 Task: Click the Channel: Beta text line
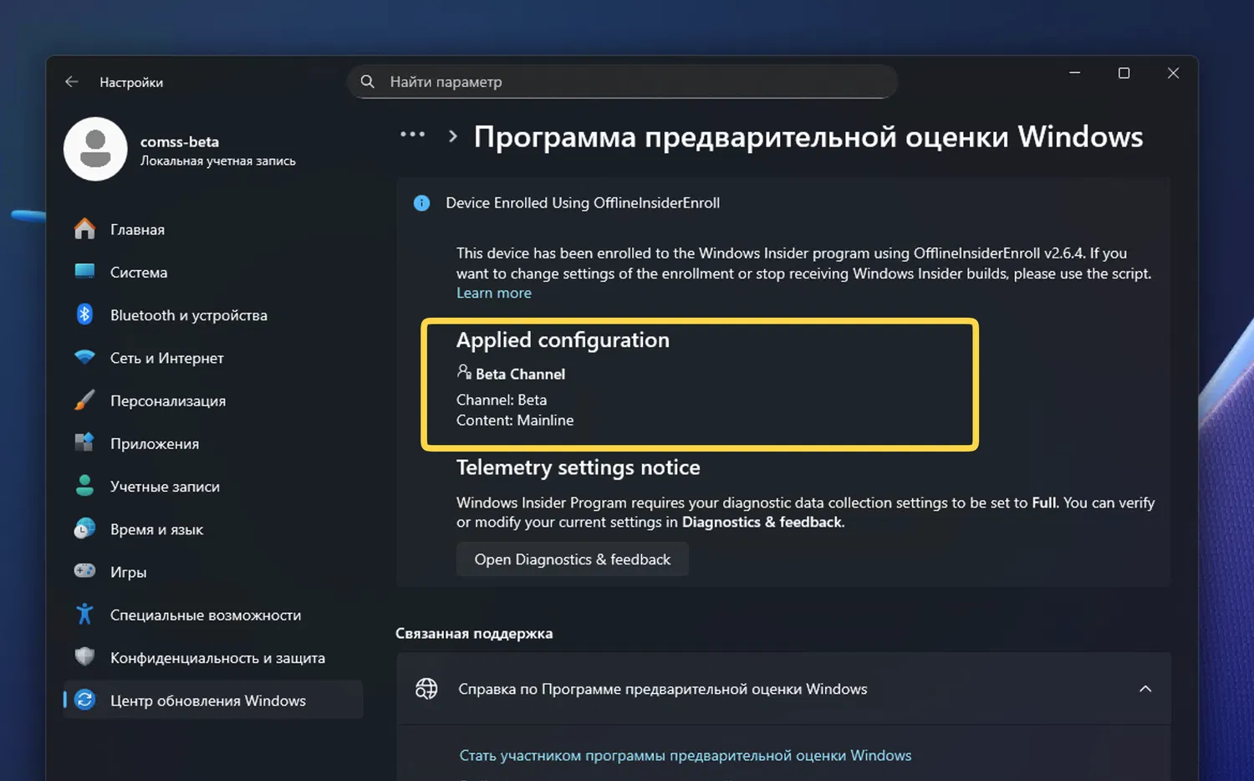(502, 400)
